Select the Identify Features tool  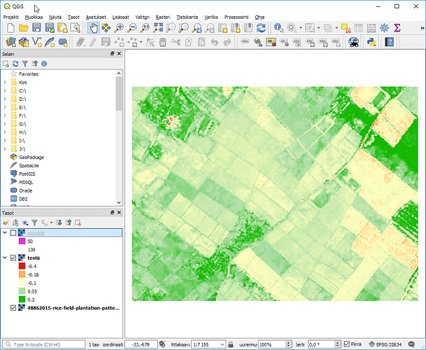(279, 28)
